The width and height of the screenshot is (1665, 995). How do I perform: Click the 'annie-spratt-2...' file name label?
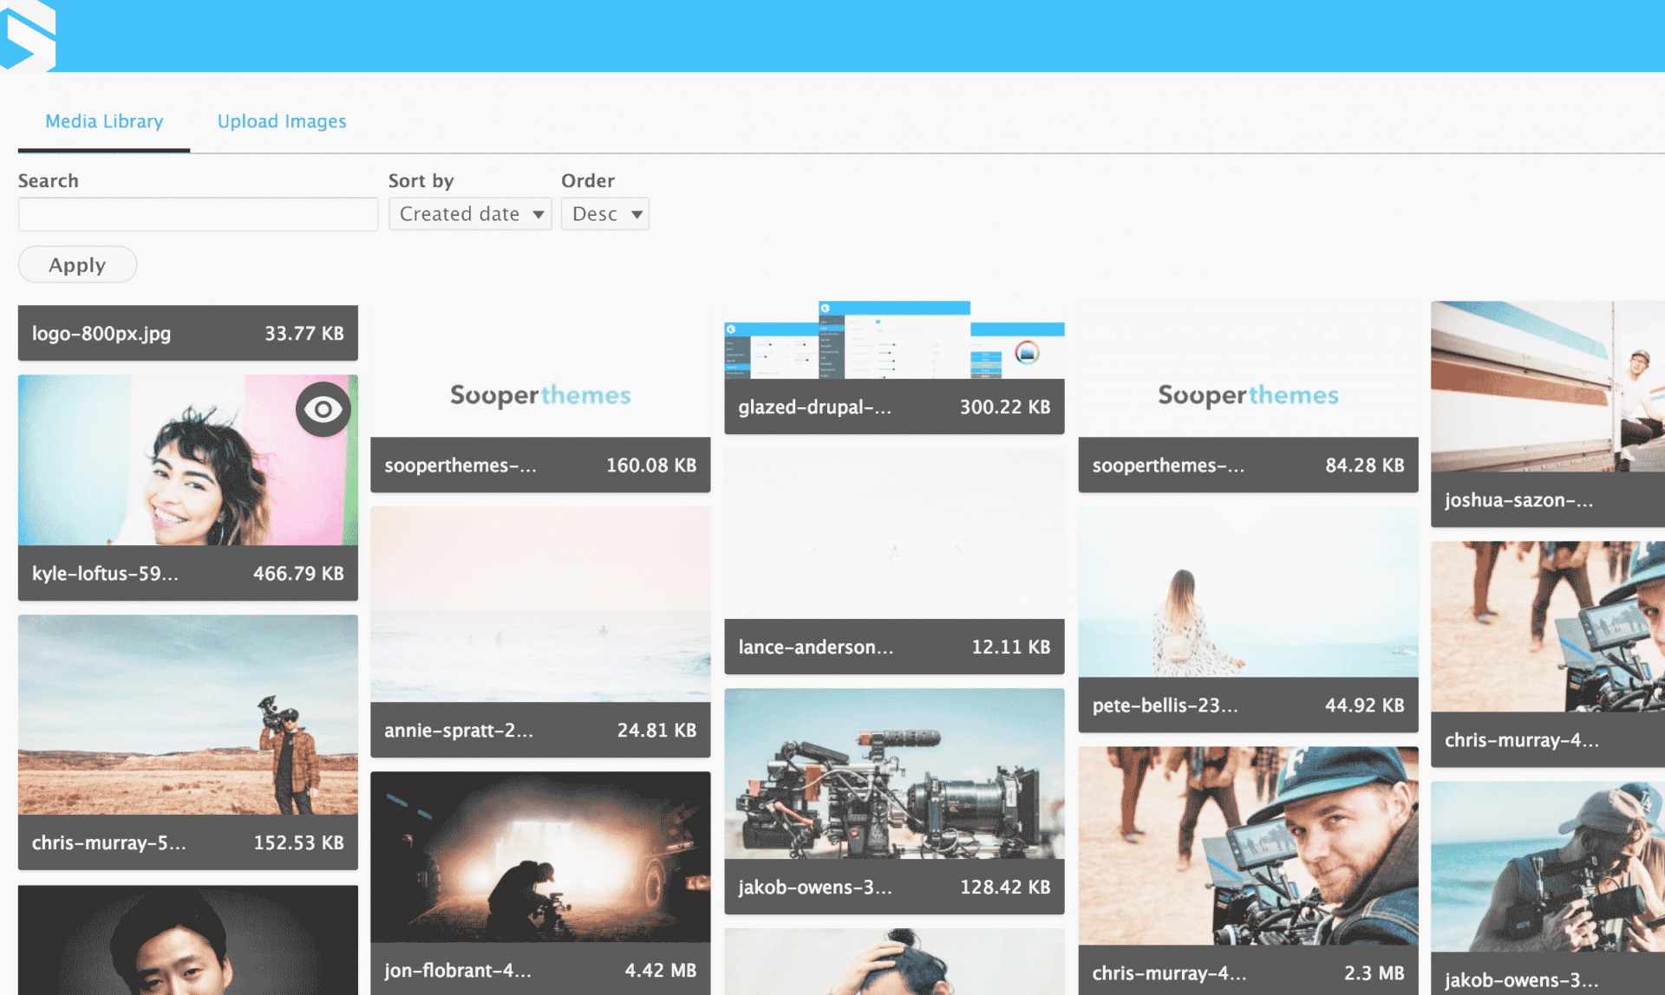459,731
